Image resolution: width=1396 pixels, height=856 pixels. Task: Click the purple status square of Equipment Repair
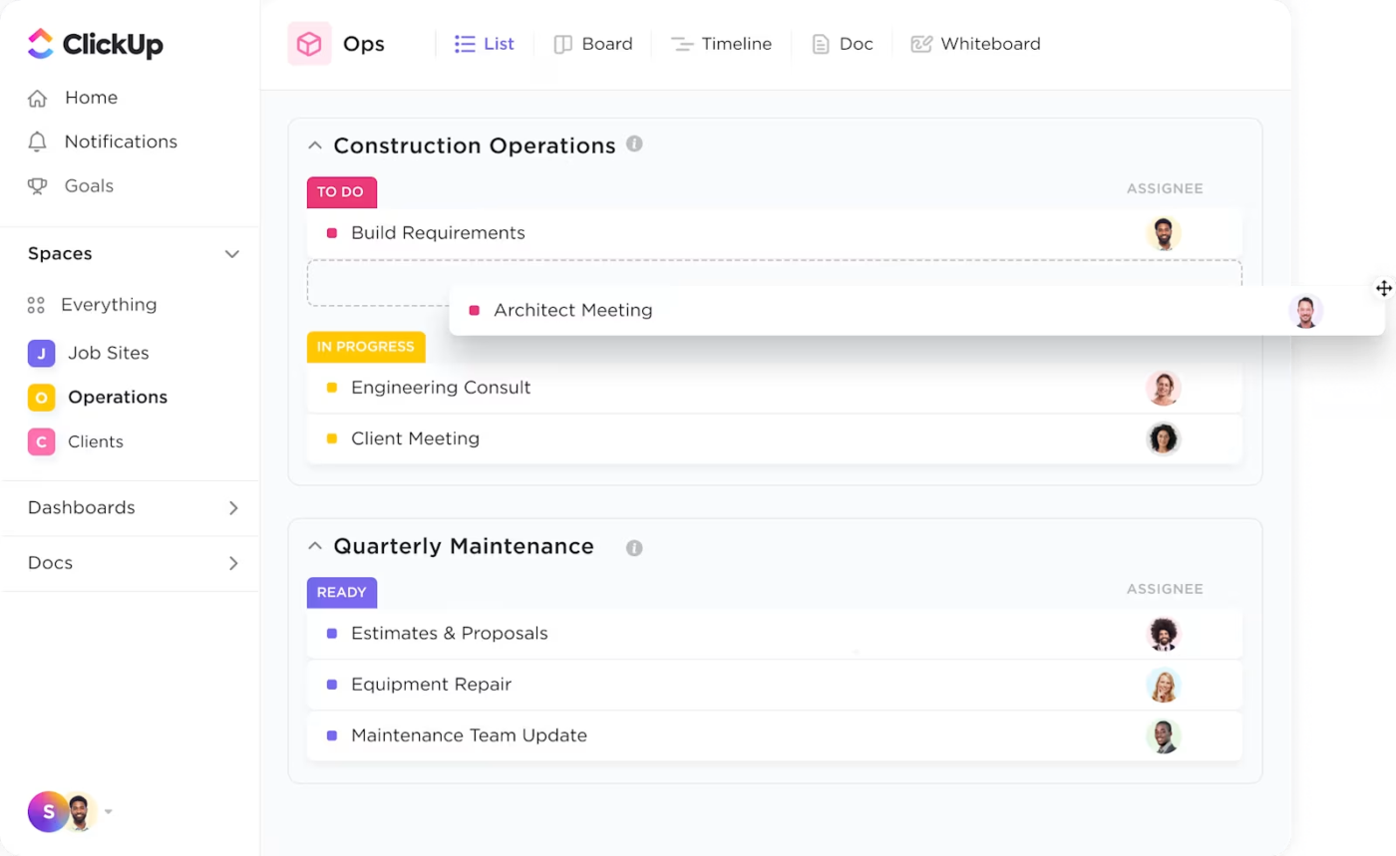[332, 685]
